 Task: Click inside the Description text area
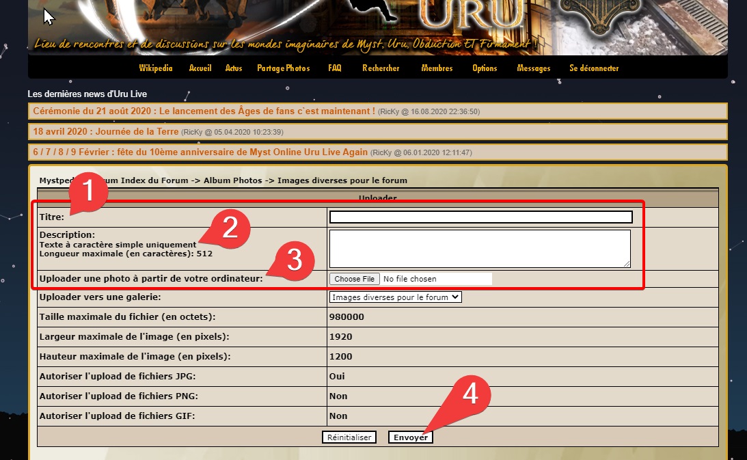pyautogui.click(x=479, y=248)
